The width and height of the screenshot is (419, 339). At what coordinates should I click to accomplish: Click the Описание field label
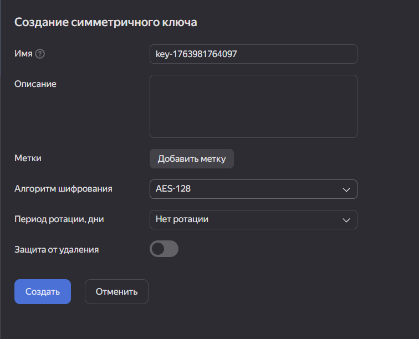click(35, 84)
